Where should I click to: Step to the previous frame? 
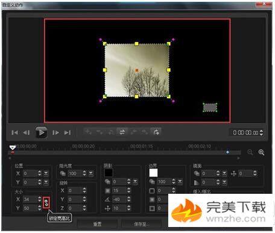click(27, 132)
